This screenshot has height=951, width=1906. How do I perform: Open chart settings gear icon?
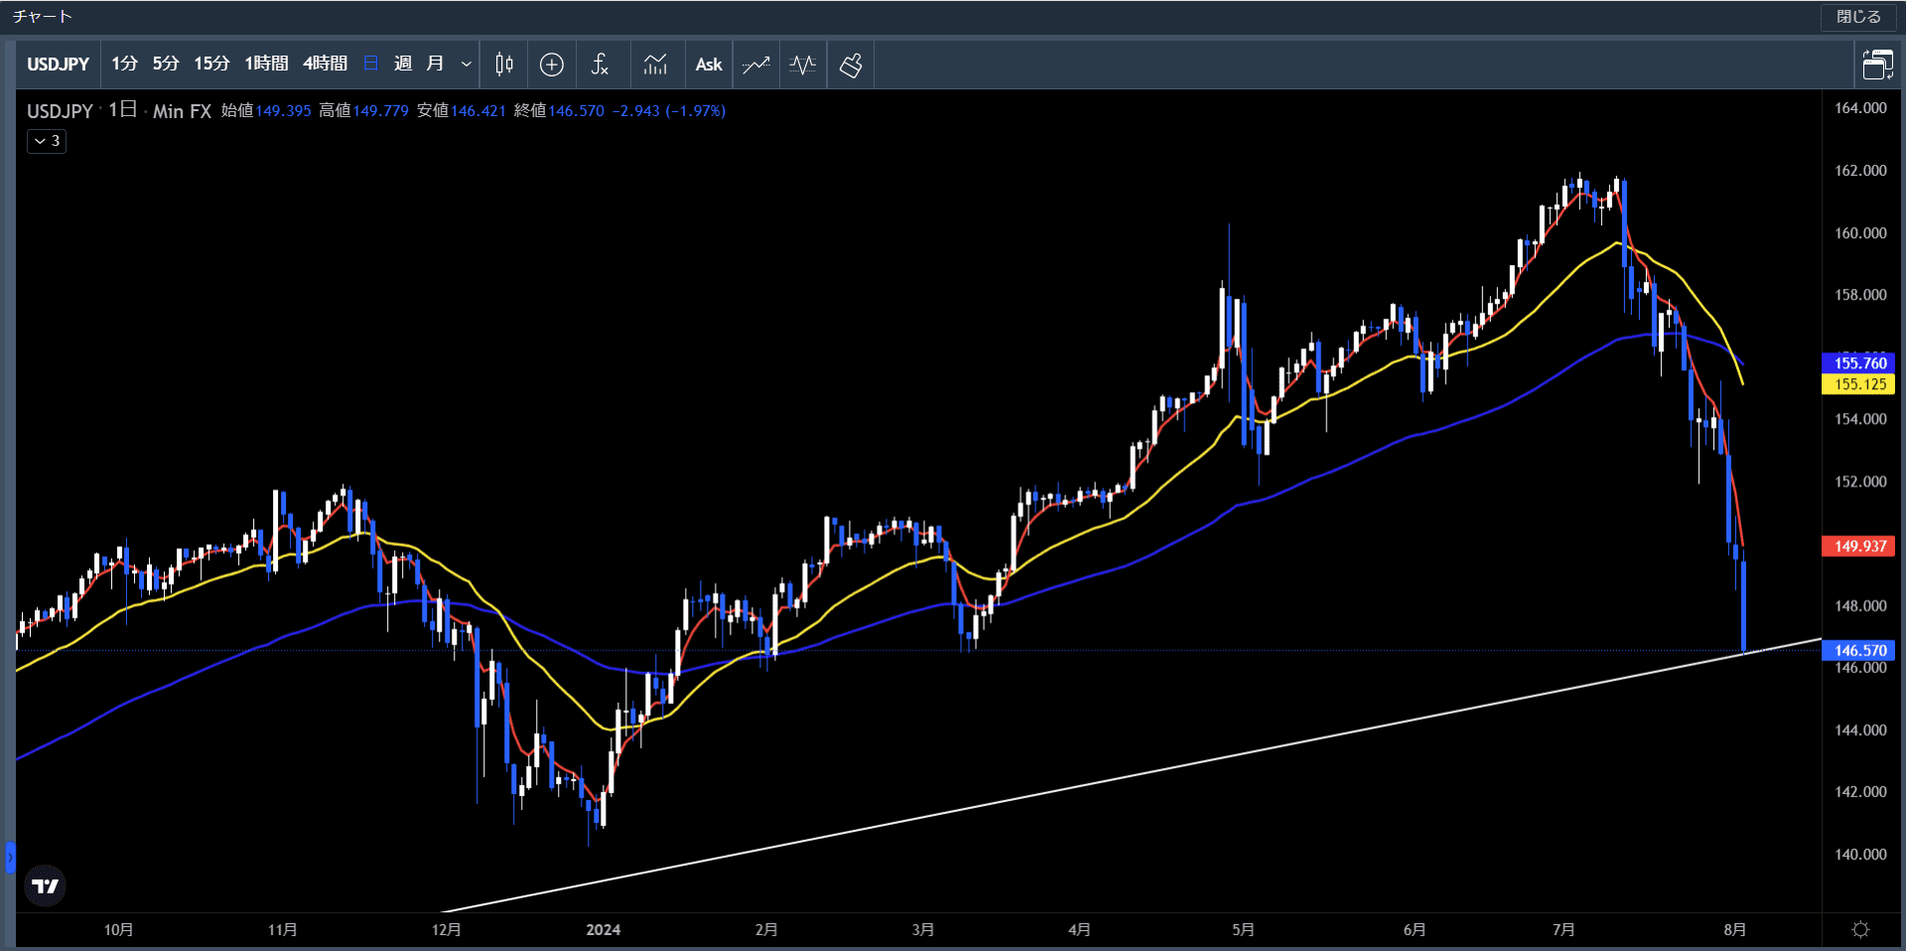(x=1860, y=929)
